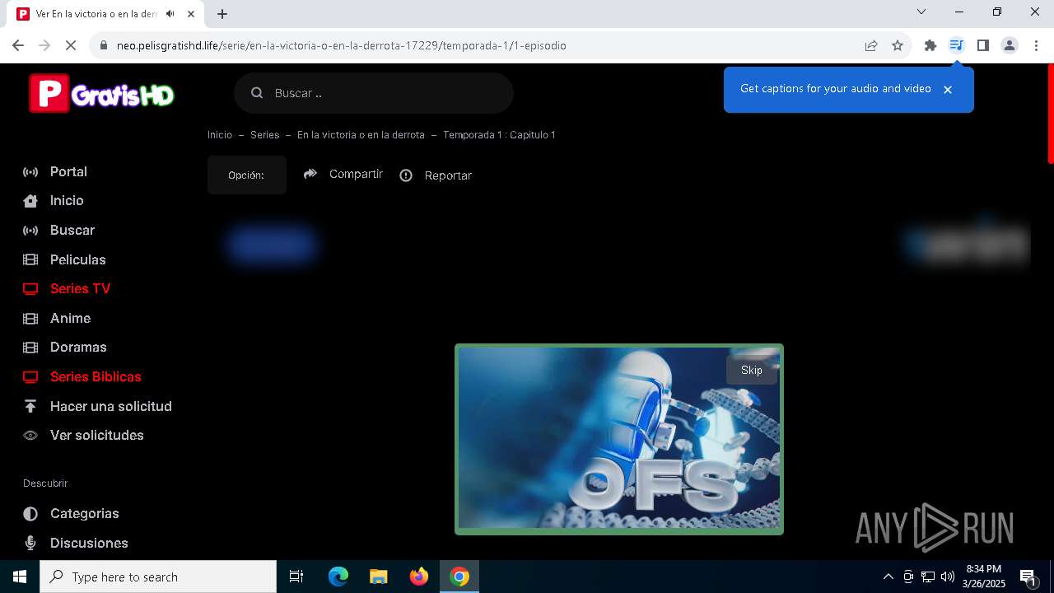Open Doramas in the sidebar
This screenshot has width=1054, height=593.
coord(78,347)
